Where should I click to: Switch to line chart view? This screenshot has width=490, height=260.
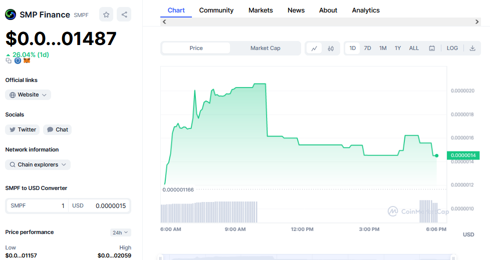click(314, 48)
